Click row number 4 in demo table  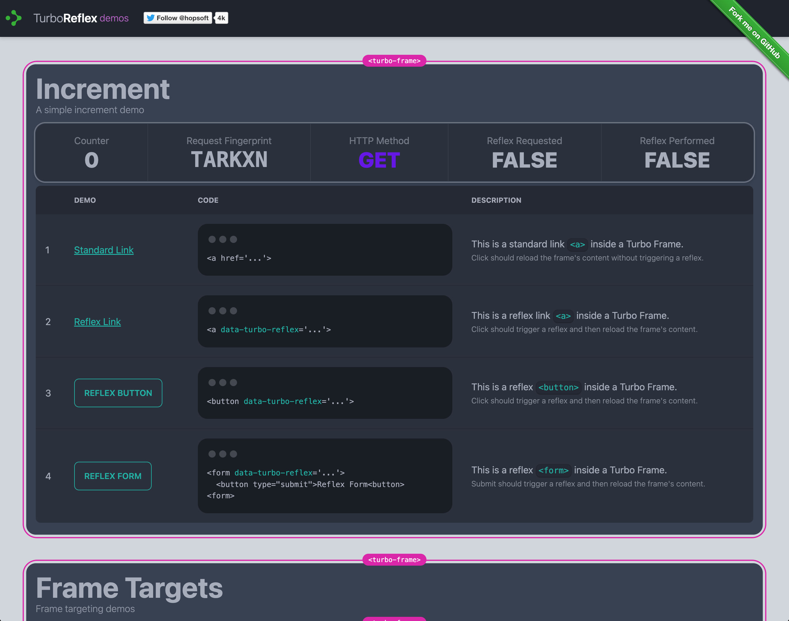48,476
